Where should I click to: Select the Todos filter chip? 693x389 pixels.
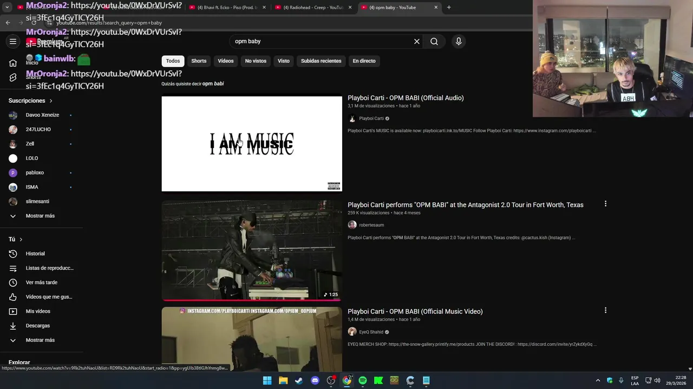point(173,61)
